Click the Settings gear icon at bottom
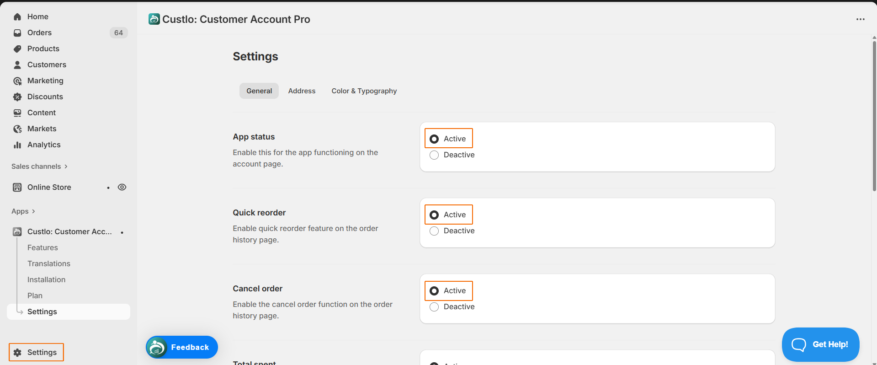This screenshot has width=877, height=365. [x=17, y=353]
